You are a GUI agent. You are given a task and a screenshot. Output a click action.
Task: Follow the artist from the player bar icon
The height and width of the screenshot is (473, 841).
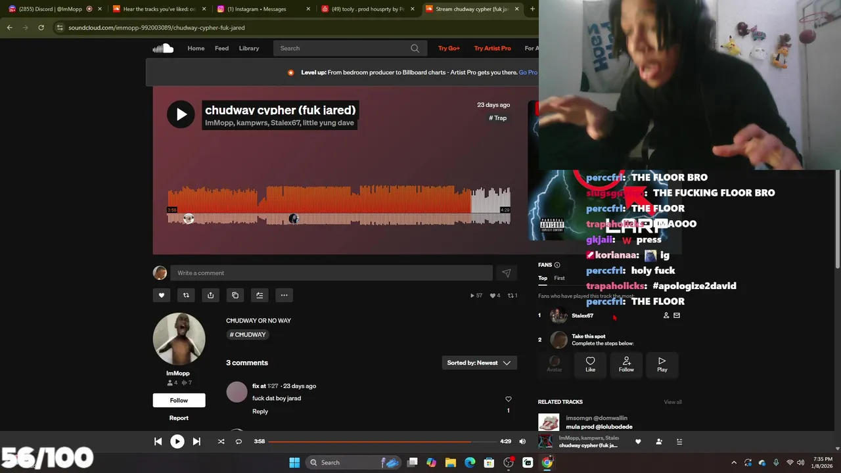[x=659, y=441]
